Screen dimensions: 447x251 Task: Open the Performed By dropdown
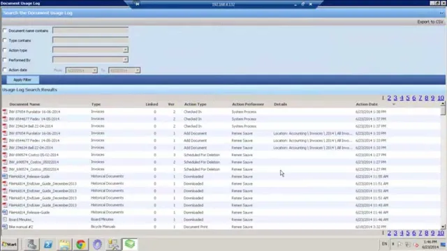click(x=126, y=60)
